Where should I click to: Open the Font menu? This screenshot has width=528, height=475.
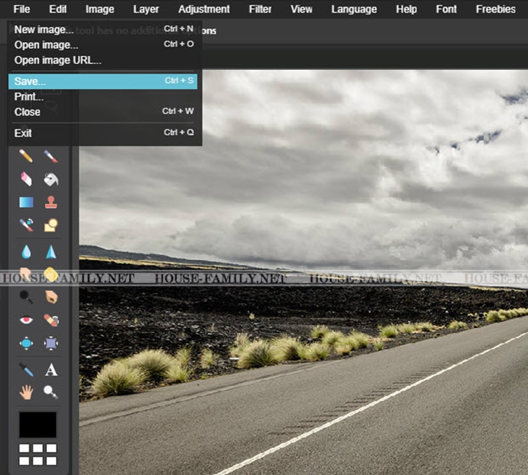pos(446,9)
